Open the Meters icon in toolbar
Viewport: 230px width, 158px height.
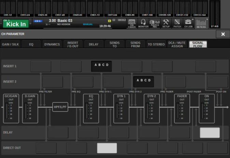click(x=201, y=23)
